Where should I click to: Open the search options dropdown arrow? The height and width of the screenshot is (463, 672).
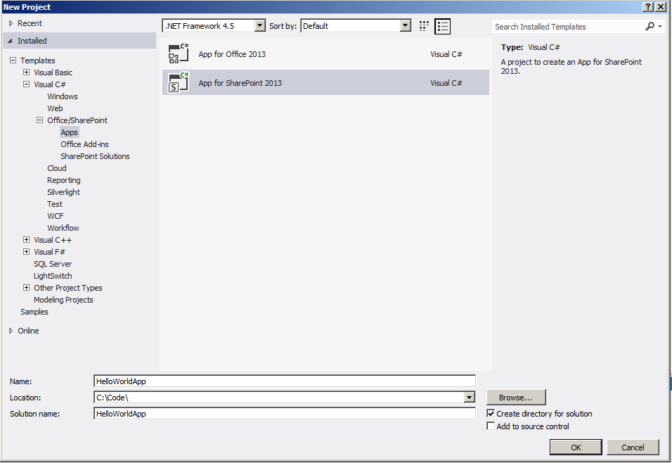coord(661,27)
